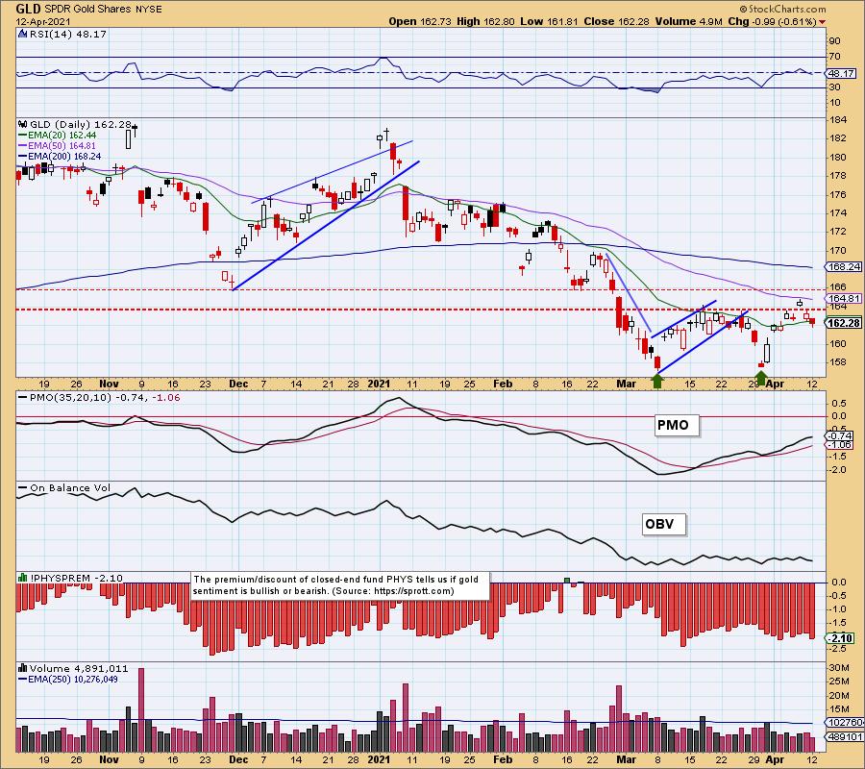Click the GLD ticker symbol in the chart title
Viewport: 865px width, 769px height.
coord(28,9)
